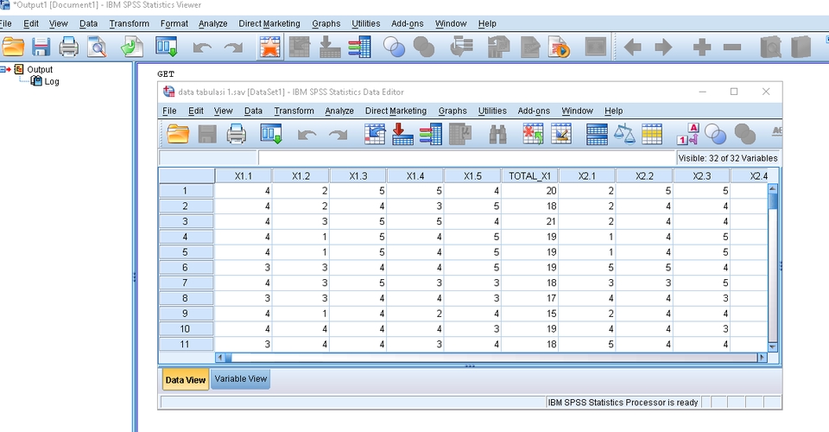Toggle Value Labels icon in Data Editor
This screenshot has height=432, width=829.
pos(688,134)
